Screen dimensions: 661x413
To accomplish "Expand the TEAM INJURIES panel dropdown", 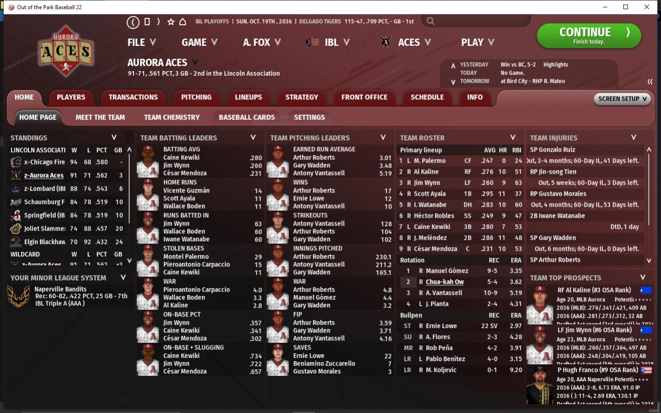I will (x=633, y=137).
